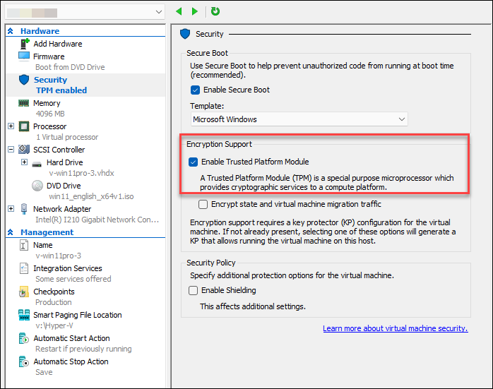Expand the Processor tree node

coord(11,126)
